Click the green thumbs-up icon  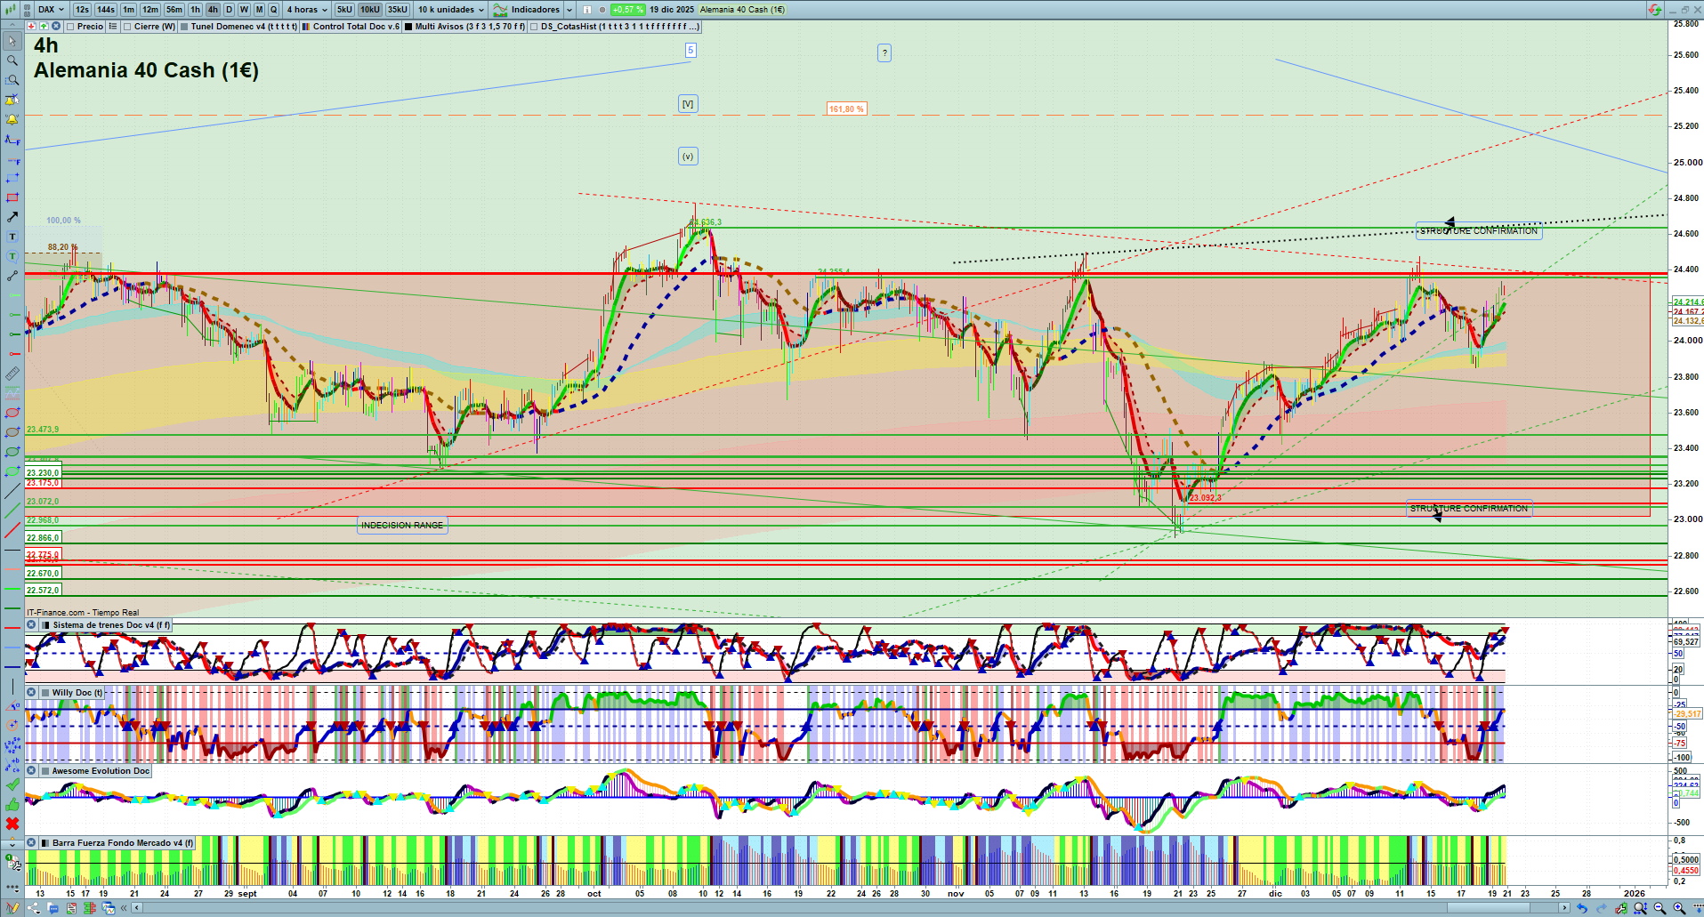point(12,804)
